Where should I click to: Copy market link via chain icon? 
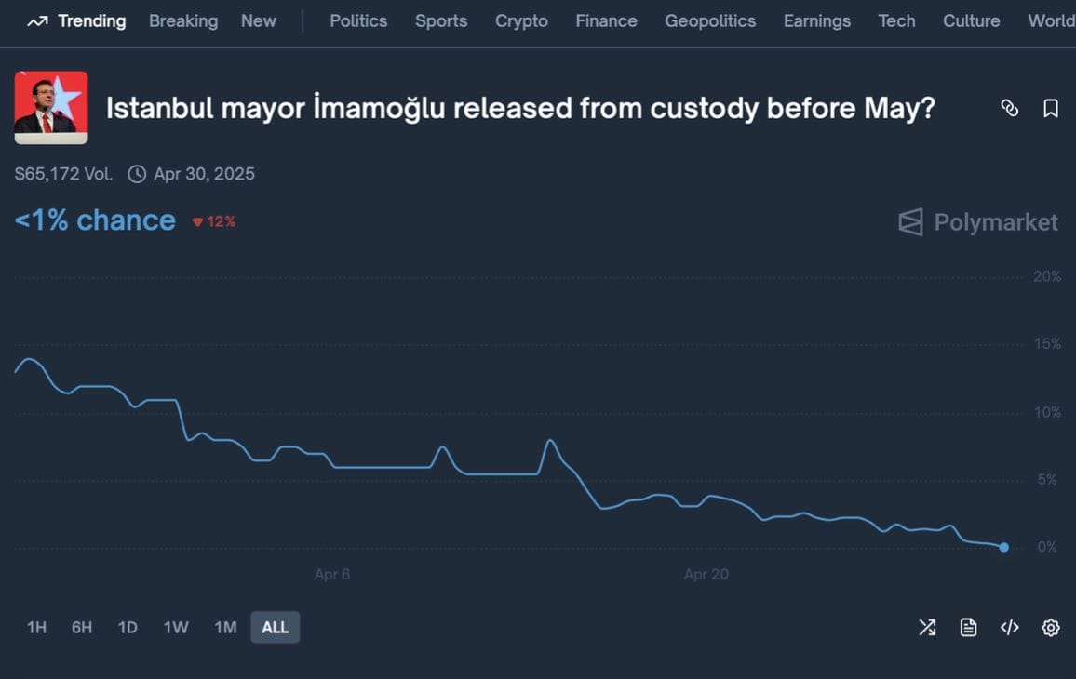click(1009, 109)
